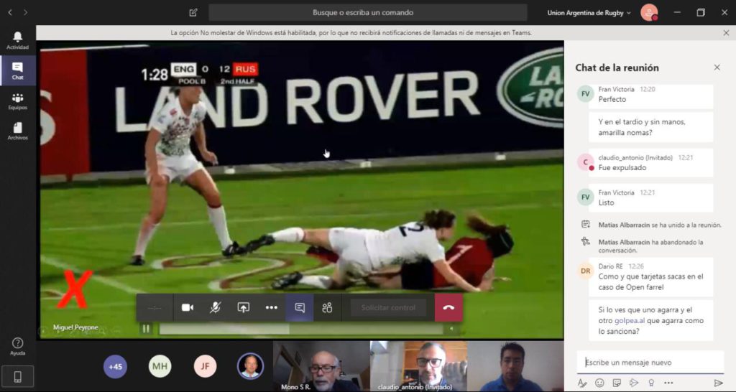Open the emoji picker in chat compose box
The image size is (736, 392).
pyautogui.click(x=599, y=383)
